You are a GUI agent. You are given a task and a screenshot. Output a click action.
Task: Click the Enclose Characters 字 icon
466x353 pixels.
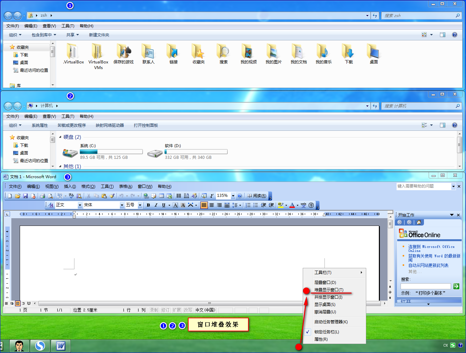(x=311, y=205)
